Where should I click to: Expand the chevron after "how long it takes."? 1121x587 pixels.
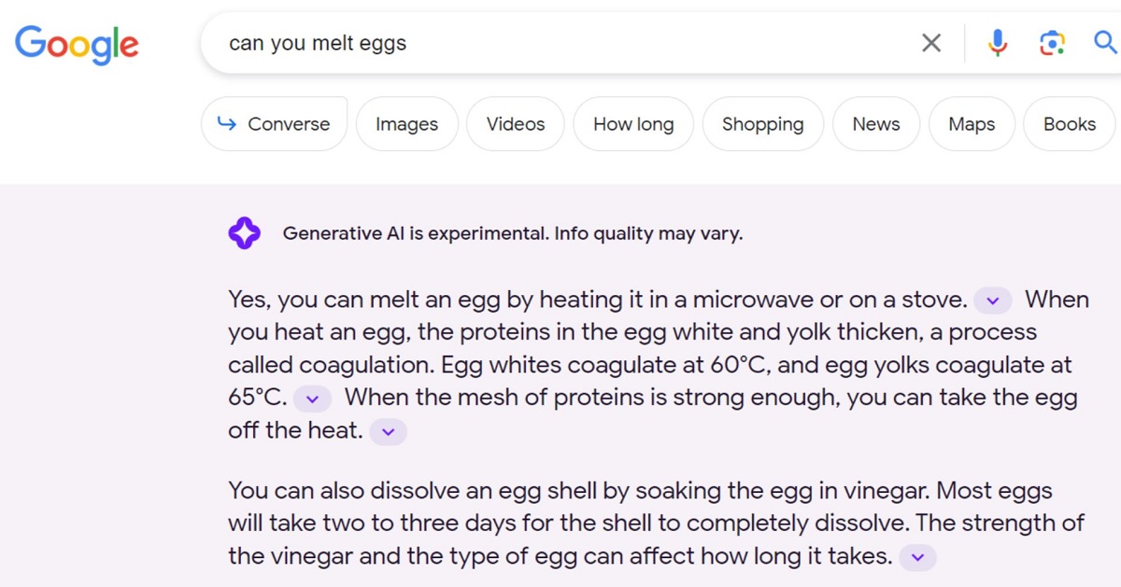(917, 558)
